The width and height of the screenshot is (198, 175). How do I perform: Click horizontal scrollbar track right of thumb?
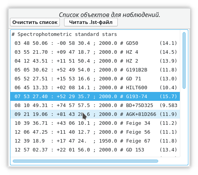click(169, 161)
